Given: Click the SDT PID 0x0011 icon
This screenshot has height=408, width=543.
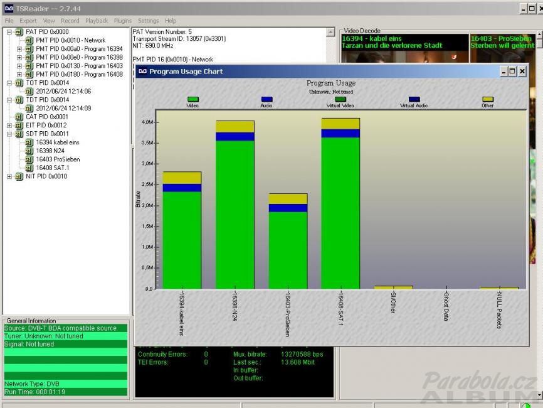Looking at the screenshot, I should 19,134.
